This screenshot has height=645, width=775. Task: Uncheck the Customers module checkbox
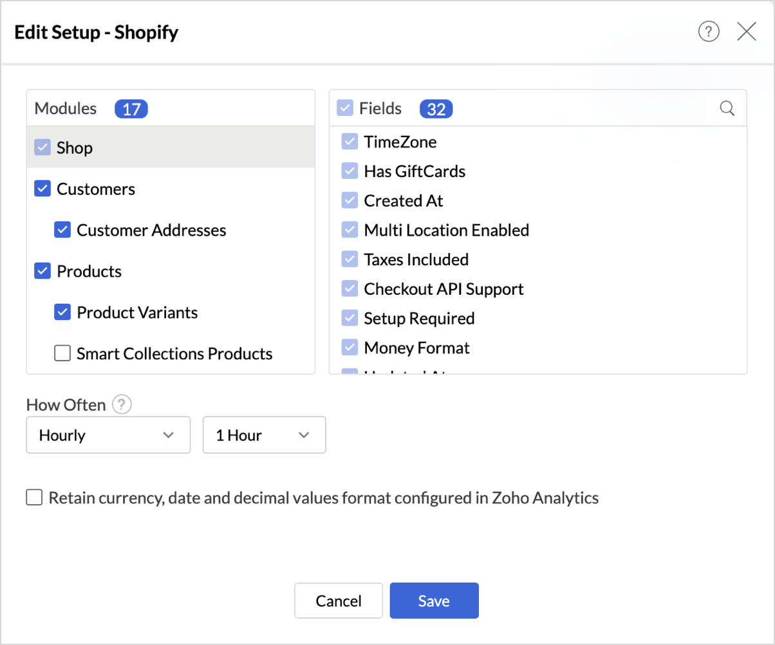[42, 189]
